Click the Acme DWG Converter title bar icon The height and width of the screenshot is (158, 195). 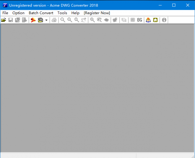pos(5,5)
